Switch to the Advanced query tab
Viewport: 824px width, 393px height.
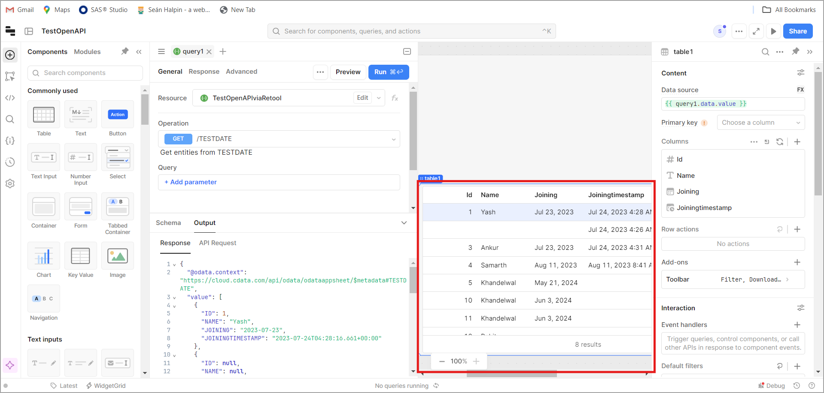click(241, 72)
